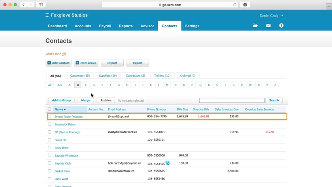
Task: Tick the checkbox for Boom FM
Action: pyautogui.click(x=49, y=140)
